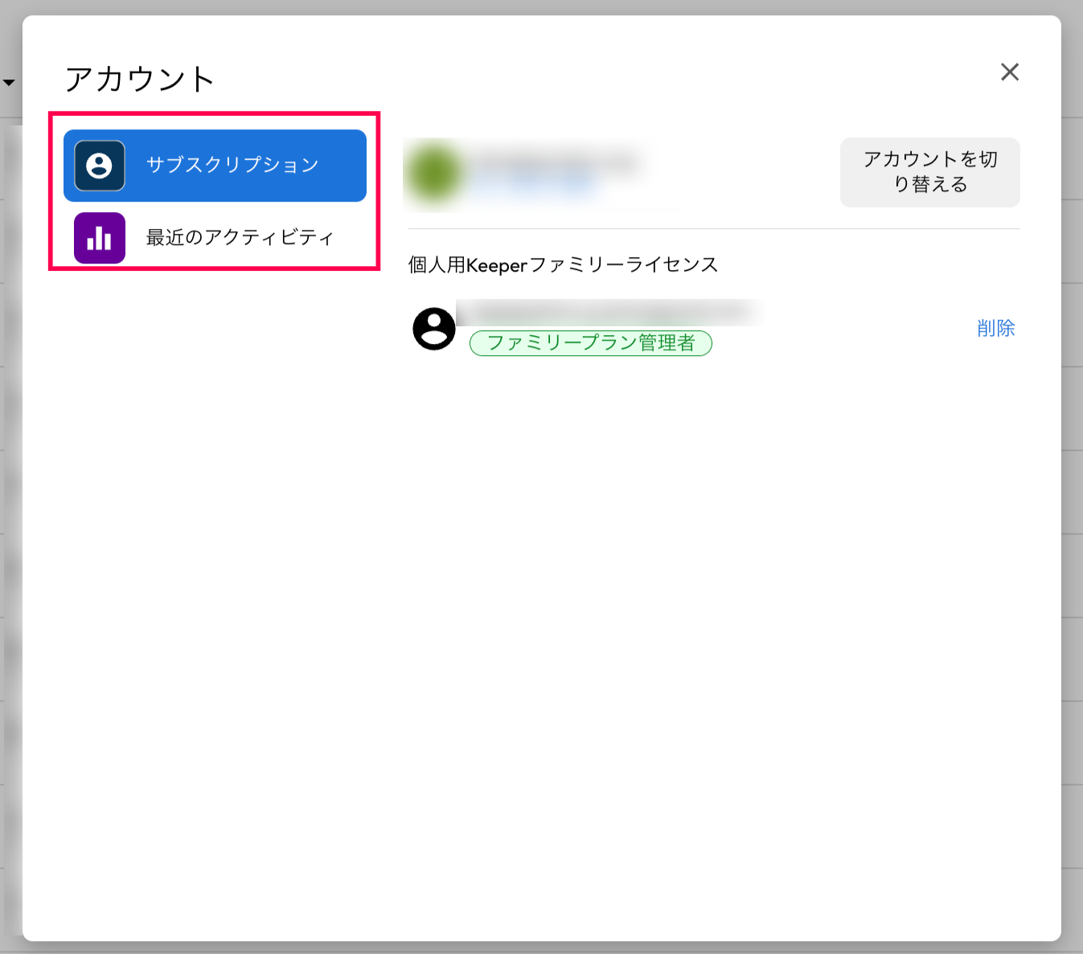
Task: Switch to the 最近のアクティビティ tab label
Action: pos(240,238)
